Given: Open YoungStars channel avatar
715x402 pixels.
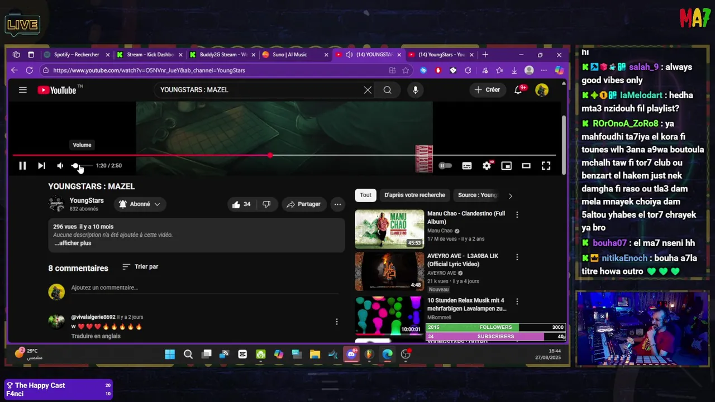Looking at the screenshot, I should click(56, 204).
